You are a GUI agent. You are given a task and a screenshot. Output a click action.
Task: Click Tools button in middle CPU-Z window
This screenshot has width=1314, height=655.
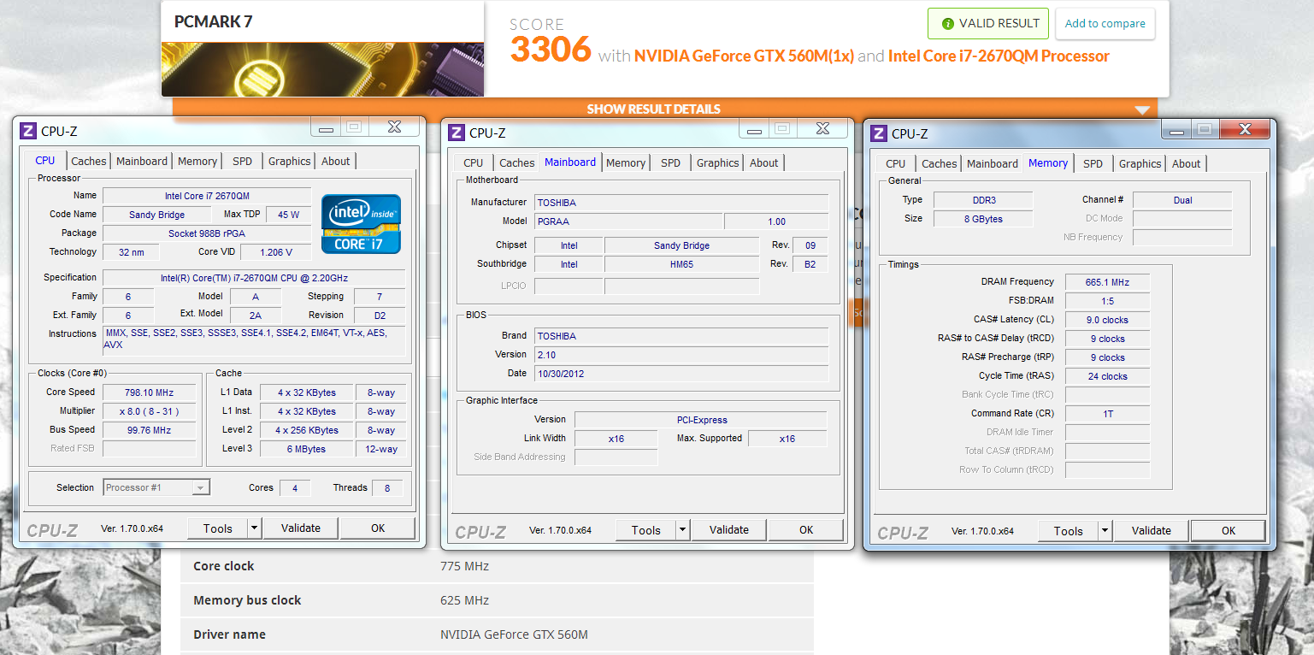645,530
